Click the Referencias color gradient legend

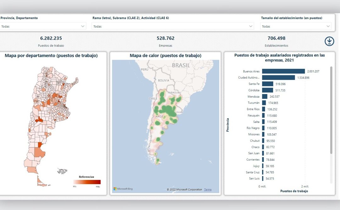(x=87, y=182)
